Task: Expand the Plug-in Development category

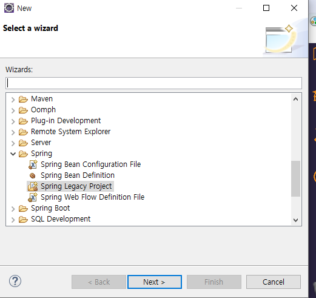Action: (x=13, y=121)
